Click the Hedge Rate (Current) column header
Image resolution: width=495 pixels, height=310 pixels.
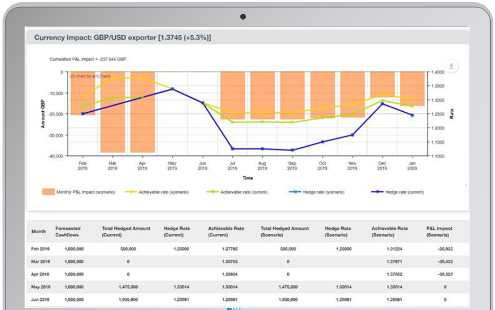click(177, 232)
